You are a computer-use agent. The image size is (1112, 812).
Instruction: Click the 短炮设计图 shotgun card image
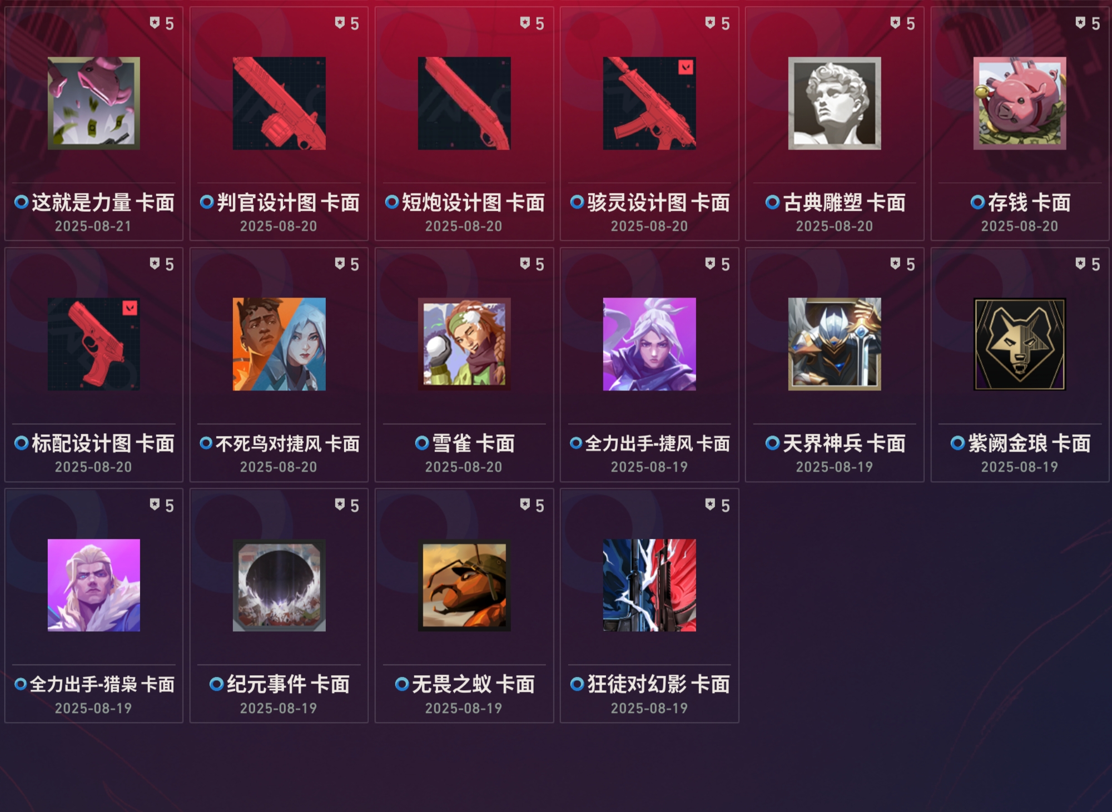coord(464,103)
